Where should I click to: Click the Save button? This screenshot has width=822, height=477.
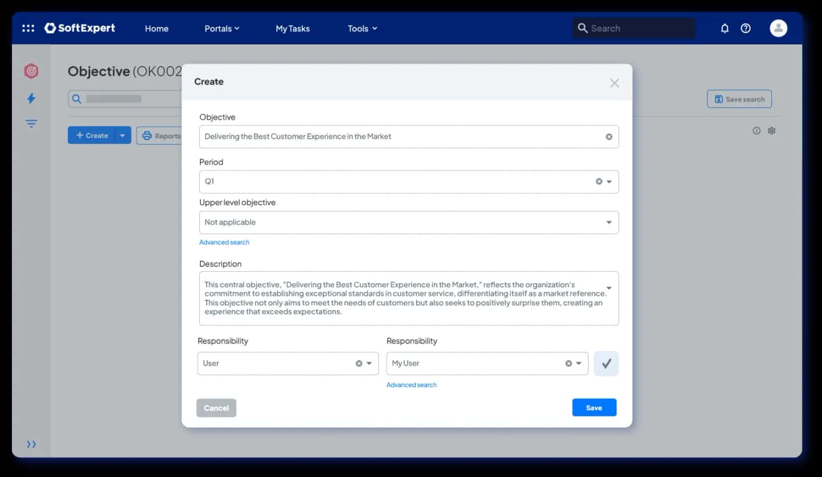tap(594, 407)
